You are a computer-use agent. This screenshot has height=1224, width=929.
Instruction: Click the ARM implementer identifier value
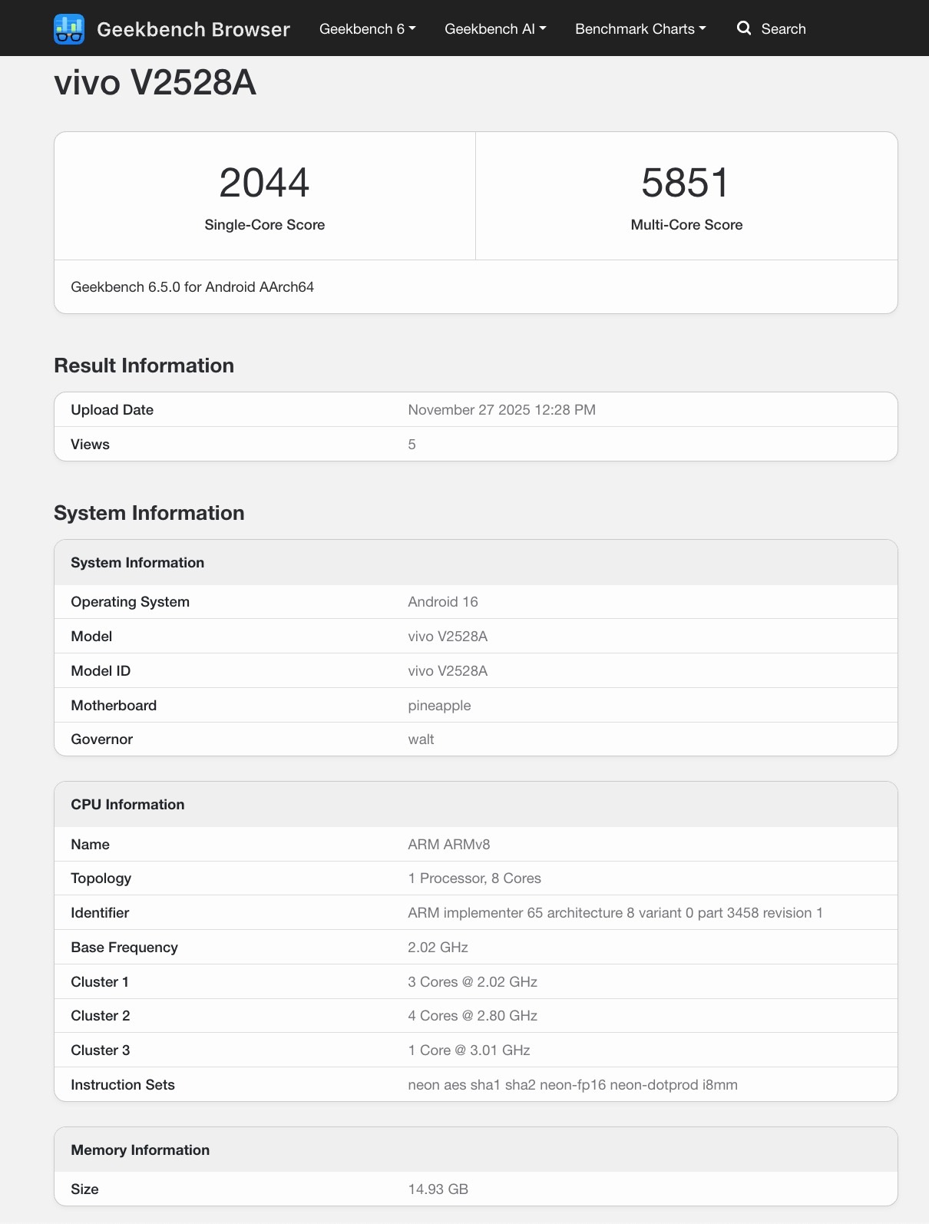(x=615, y=913)
